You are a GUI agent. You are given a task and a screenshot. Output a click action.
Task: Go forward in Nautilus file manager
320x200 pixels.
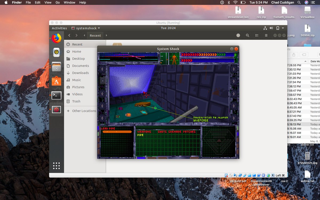[77, 35]
